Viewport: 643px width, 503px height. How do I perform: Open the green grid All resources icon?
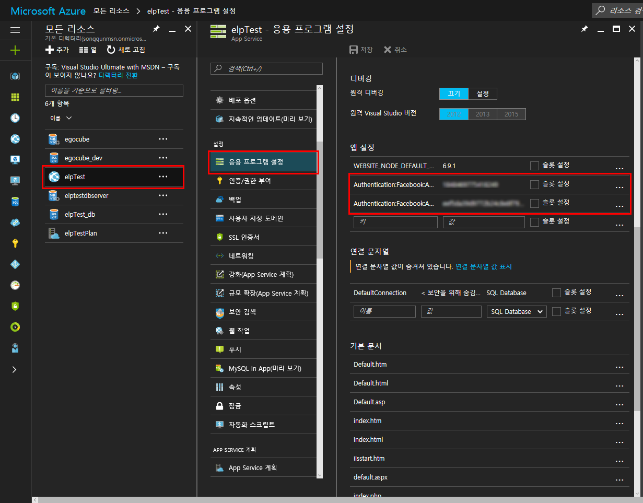coord(15,97)
